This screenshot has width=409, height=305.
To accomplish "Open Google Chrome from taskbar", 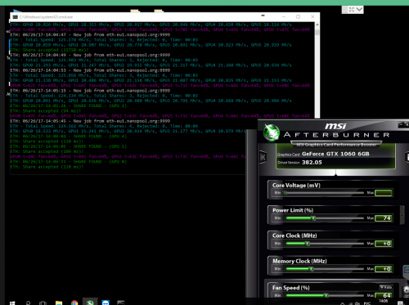I will click(74, 303).
